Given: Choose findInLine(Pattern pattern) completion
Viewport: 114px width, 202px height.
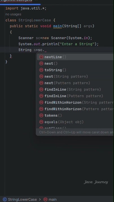Looking at the screenshot, I should click(75, 96).
